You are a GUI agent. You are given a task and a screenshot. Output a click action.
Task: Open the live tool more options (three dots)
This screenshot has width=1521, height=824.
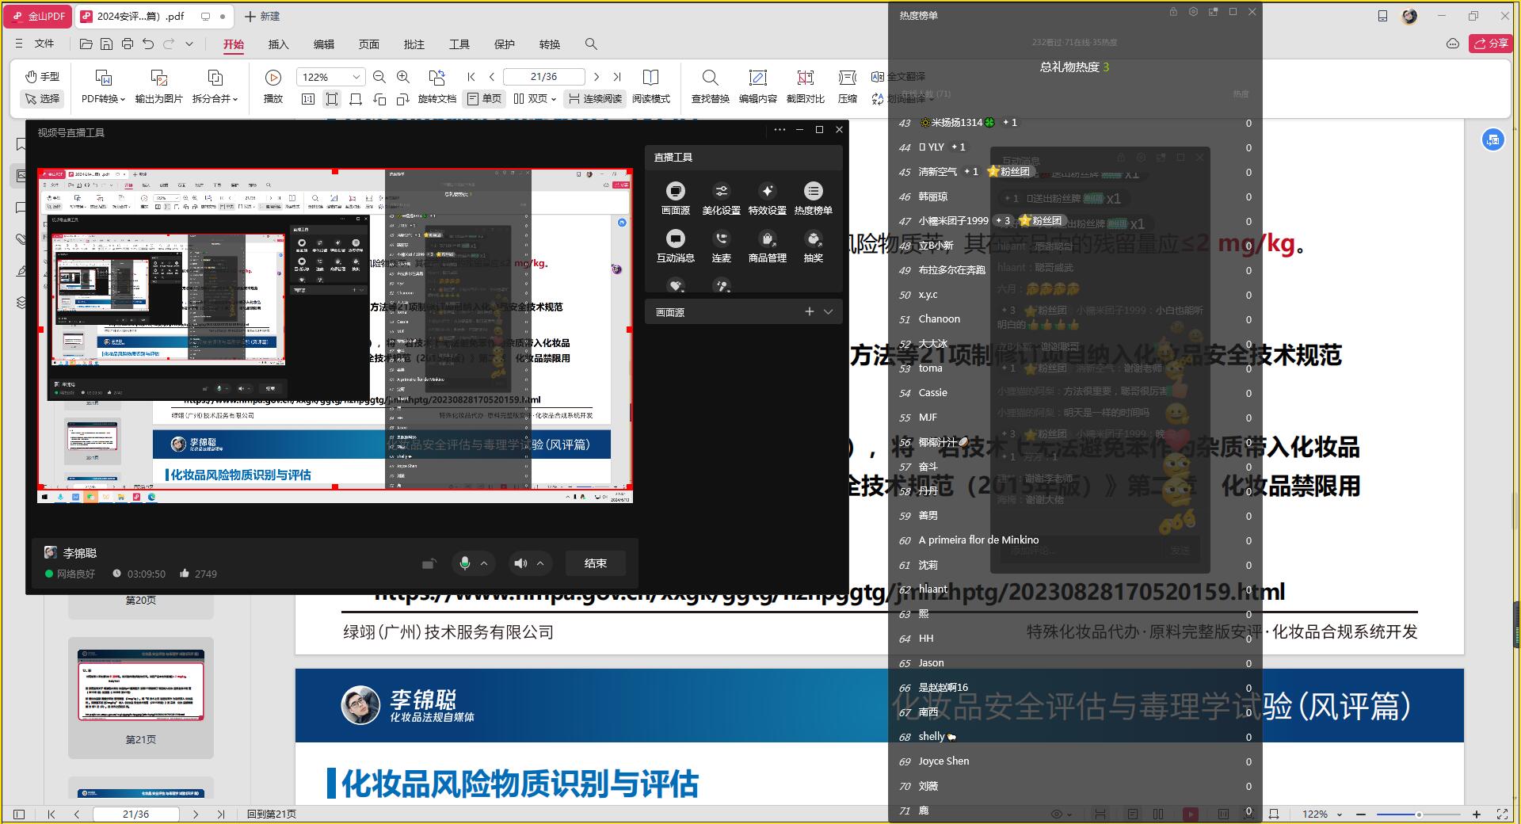780,129
